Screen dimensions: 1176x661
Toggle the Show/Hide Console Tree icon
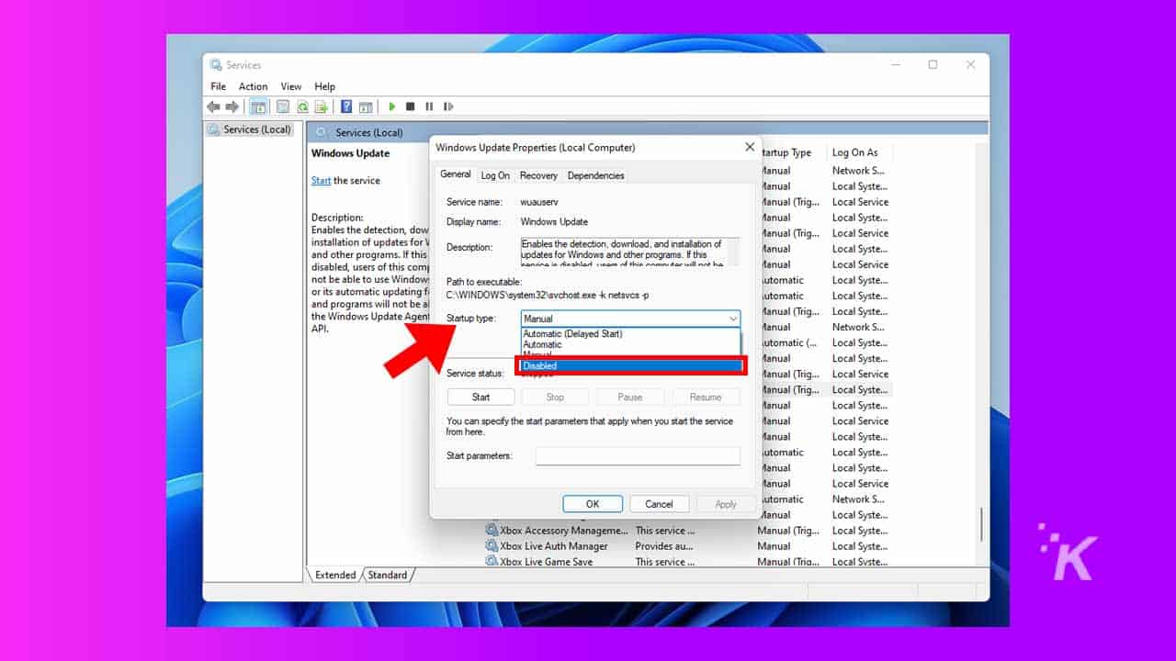click(259, 106)
